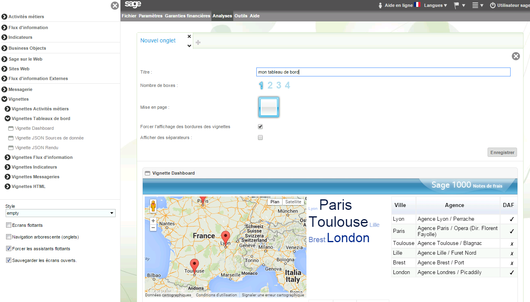Select the single-box layout thumbnail
The height and width of the screenshot is (302, 530).
point(268,107)
